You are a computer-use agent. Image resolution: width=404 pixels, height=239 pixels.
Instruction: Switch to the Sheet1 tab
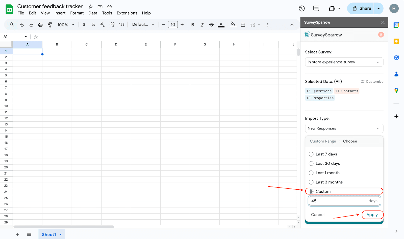[x=49, y=234]
